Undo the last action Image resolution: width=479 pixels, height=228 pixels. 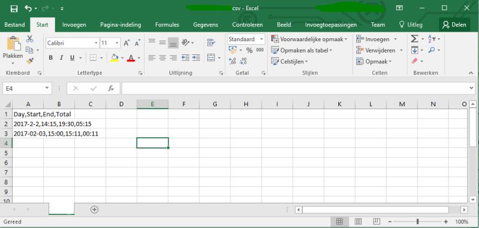click(x=28, y=9)
